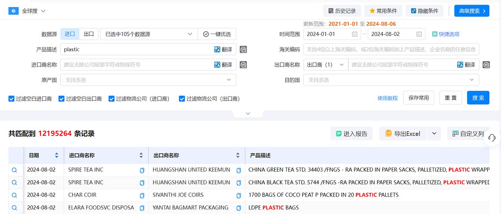Open the 使用教程 tutorial link

tap(388, 98)
